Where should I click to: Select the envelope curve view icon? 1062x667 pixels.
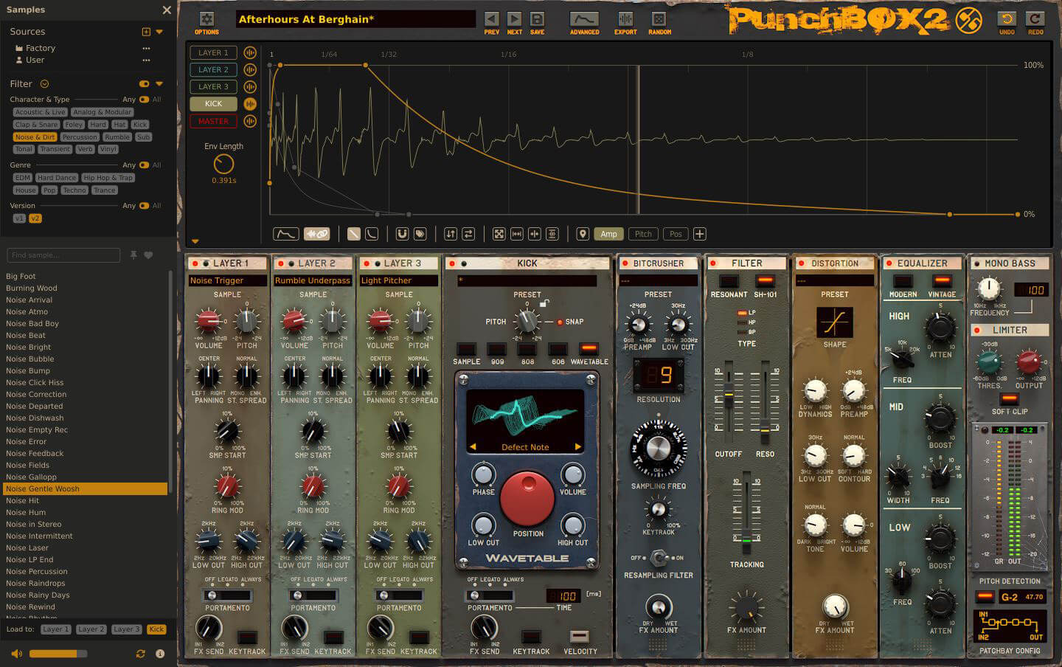coord(285,234)
